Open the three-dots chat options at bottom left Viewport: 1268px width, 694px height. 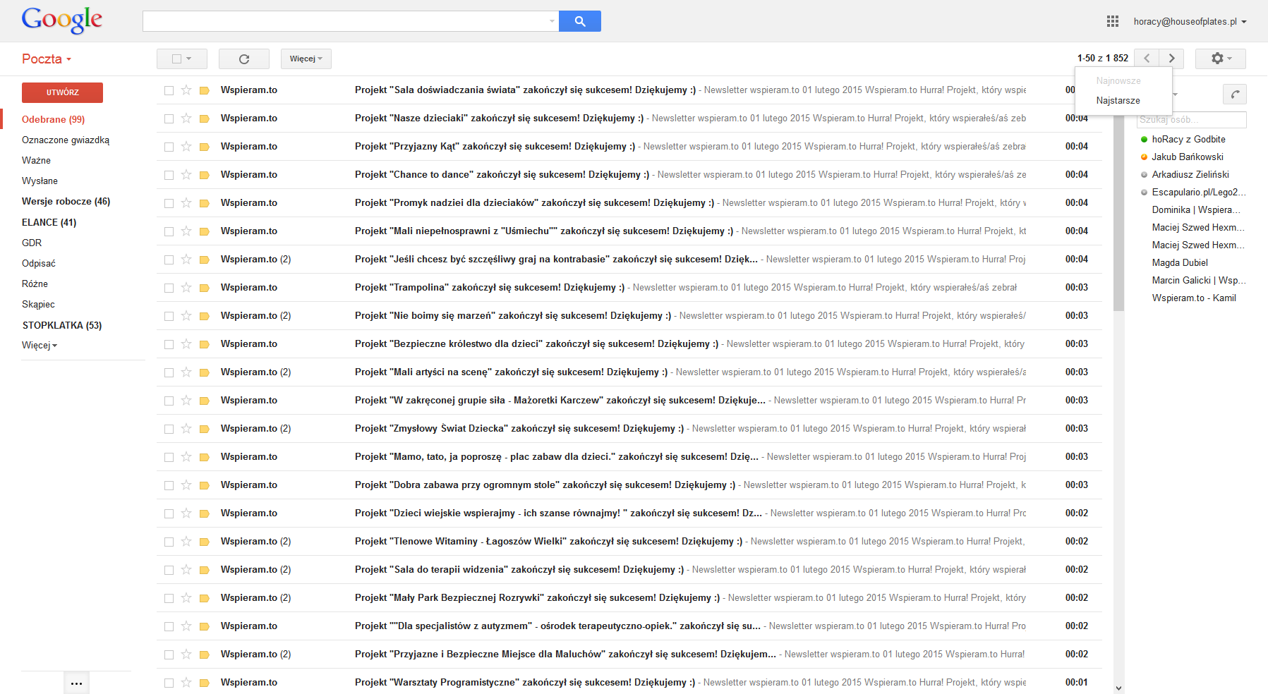(76, 683)
